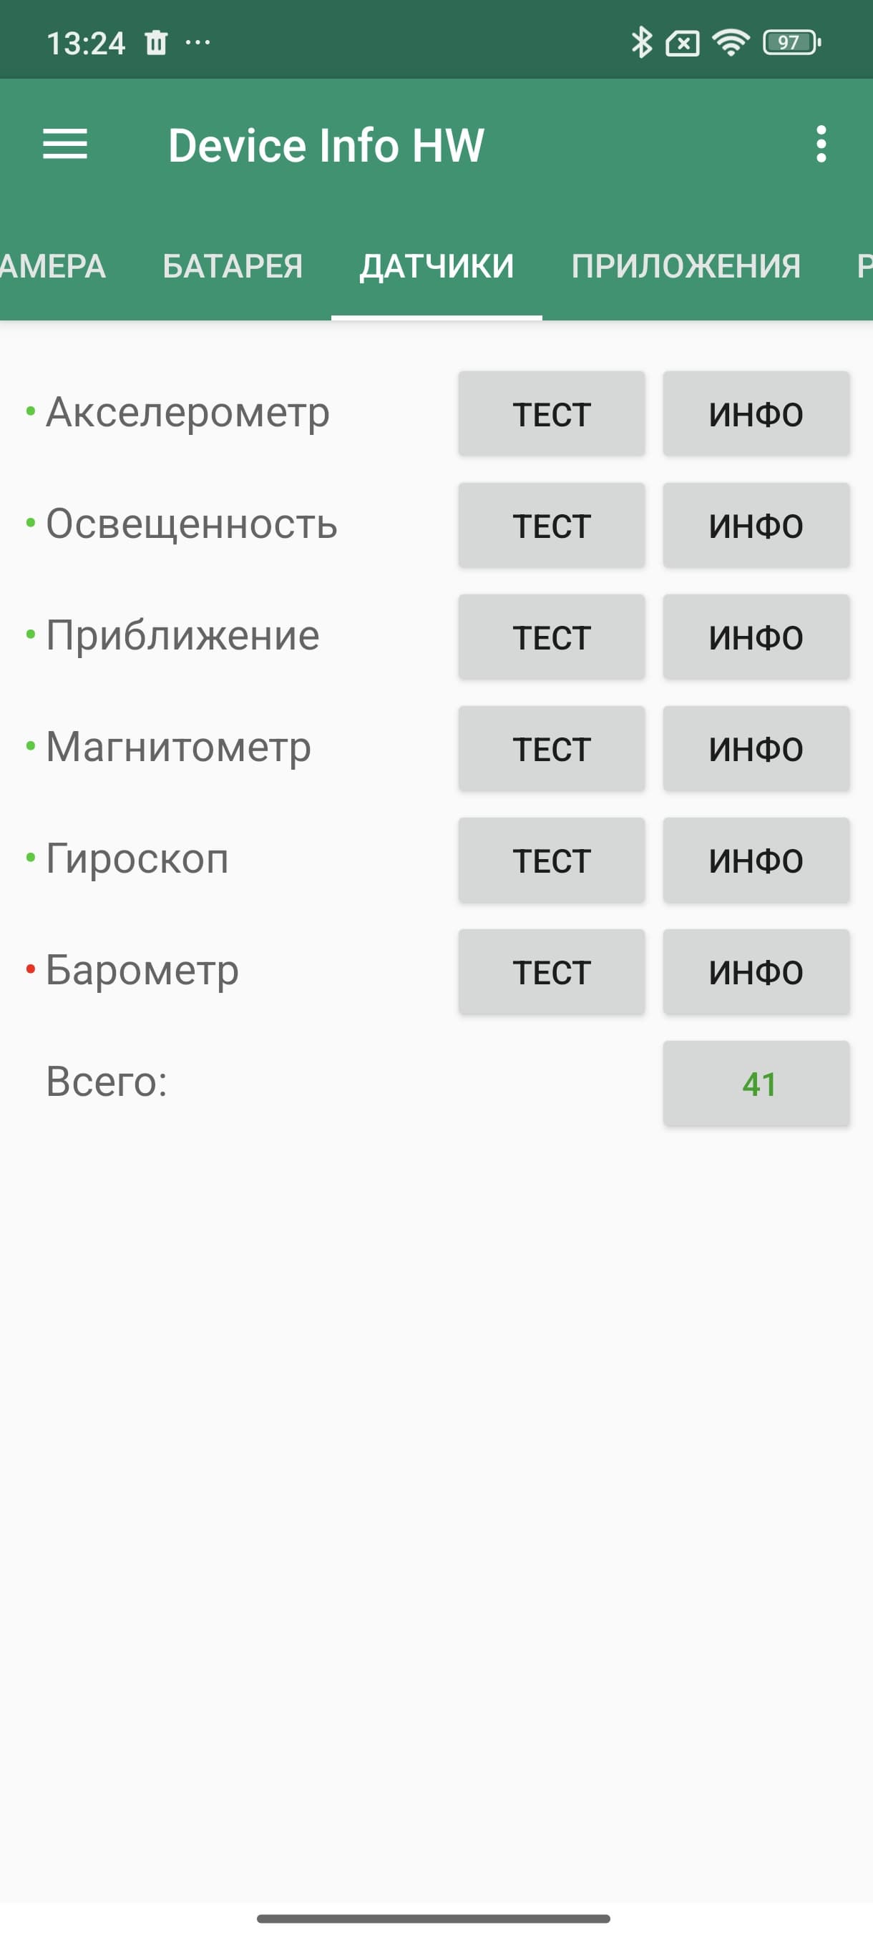Switch to the ПРИЛОЖЕНИЯ tab
The height and width of the screenshot is (1940, 873).
pos(686,266)
